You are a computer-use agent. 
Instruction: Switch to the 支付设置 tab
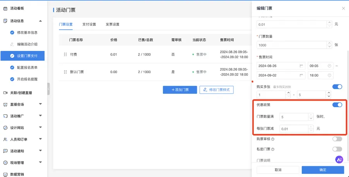pyautogui.click(x=89, y=24)
